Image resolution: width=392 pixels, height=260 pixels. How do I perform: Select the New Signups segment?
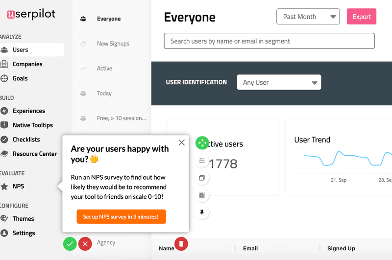pyautogui.click(x=113, y=44)
